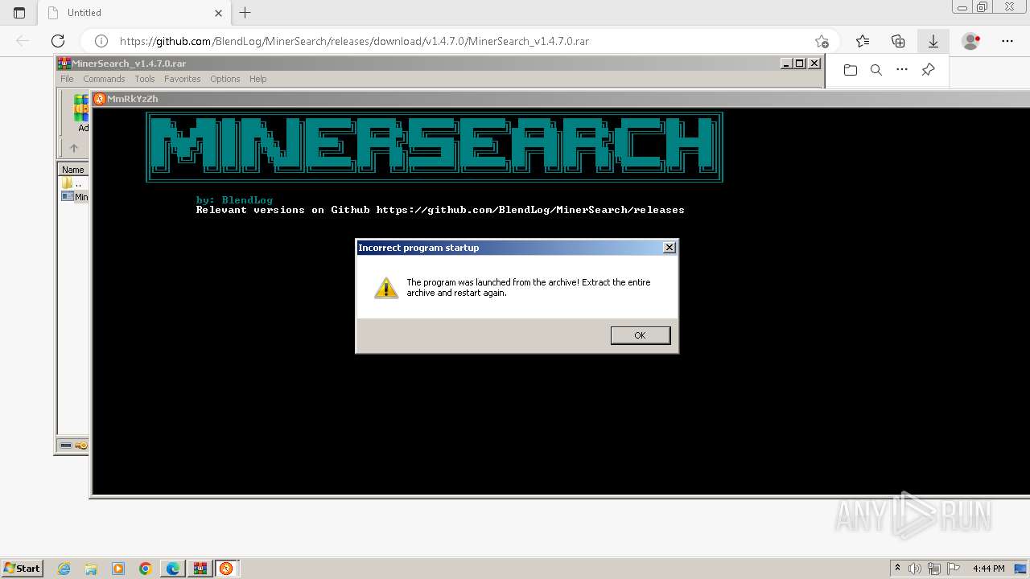Close the Incorrect program startup dialog
The height and width of the screenshot is (579, 1030).
pyautogui.click(x=669, y=248)
